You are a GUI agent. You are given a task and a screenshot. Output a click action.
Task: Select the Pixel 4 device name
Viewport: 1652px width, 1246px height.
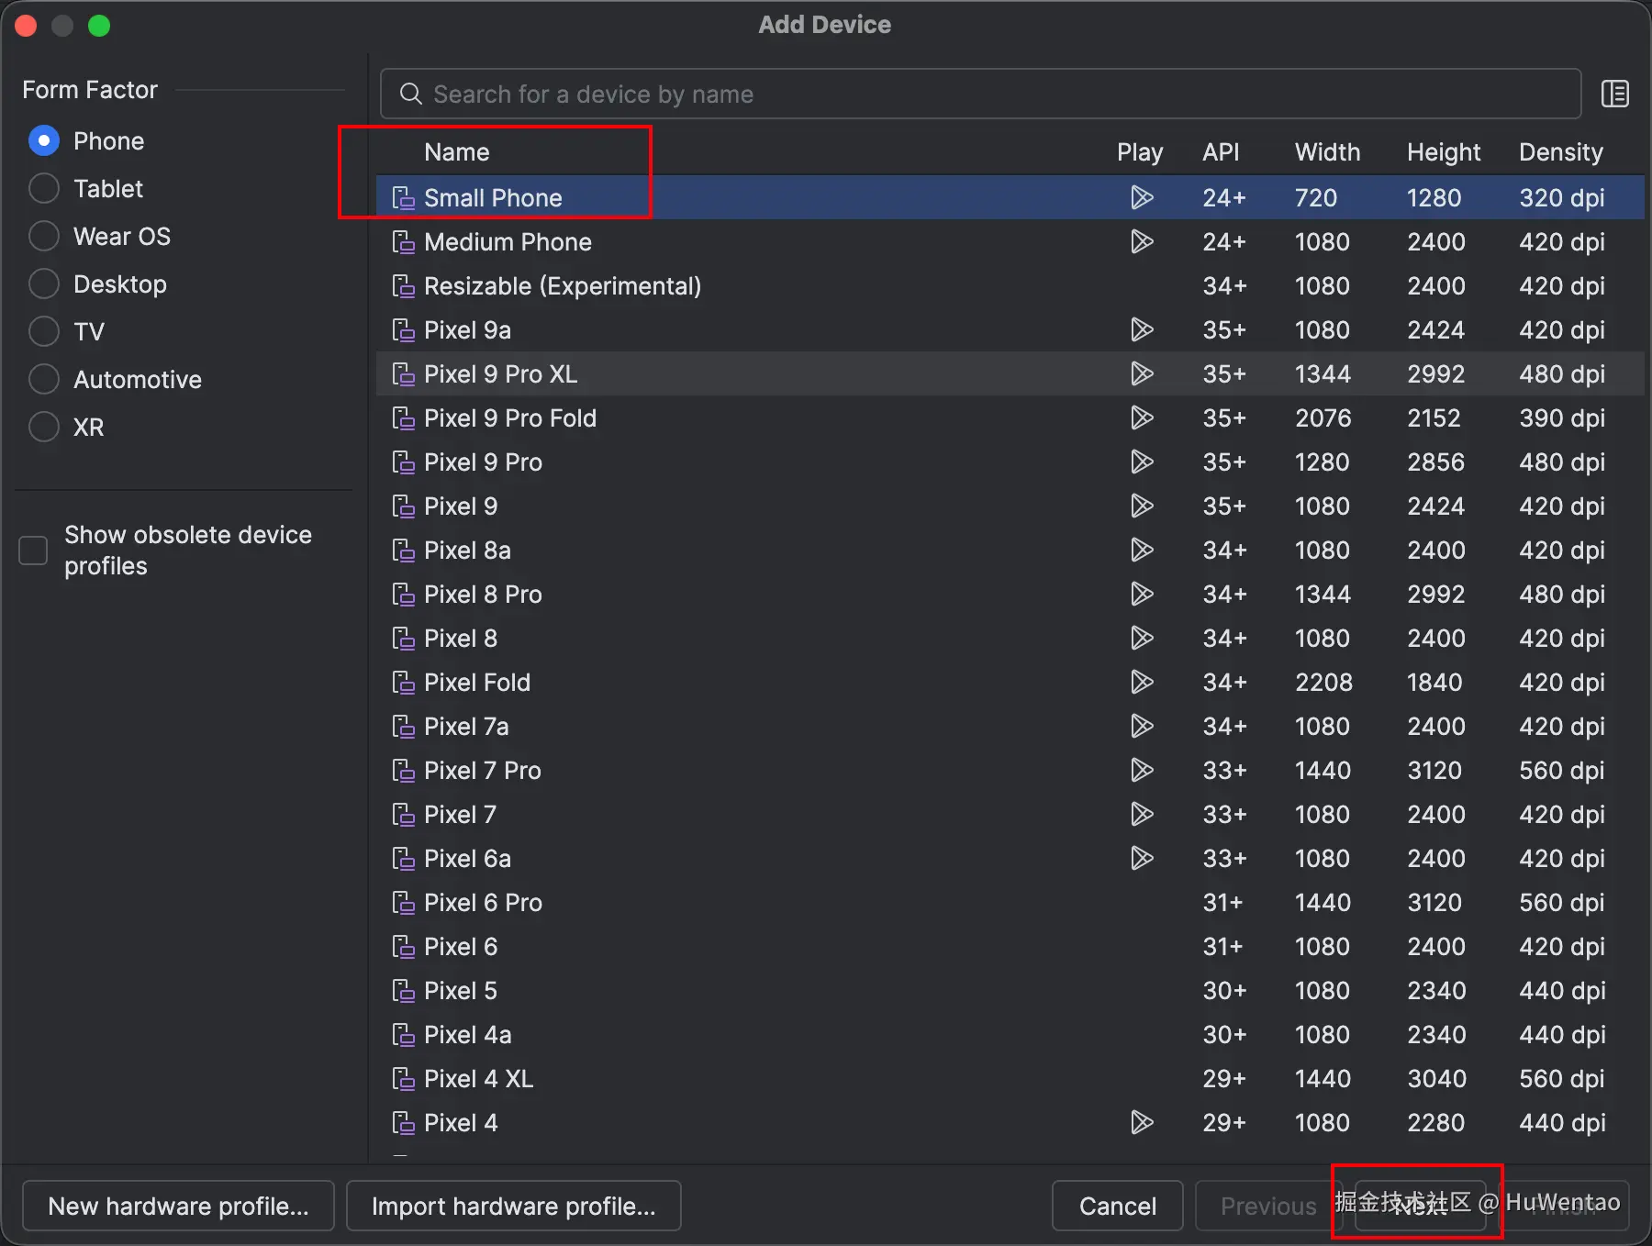461,1123
